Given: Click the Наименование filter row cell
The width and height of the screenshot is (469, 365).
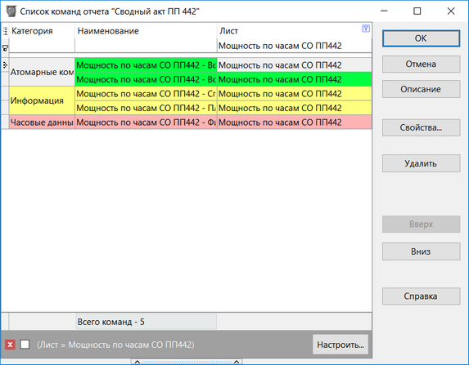Looking at the screenshot, I should (x=146, y=46).
